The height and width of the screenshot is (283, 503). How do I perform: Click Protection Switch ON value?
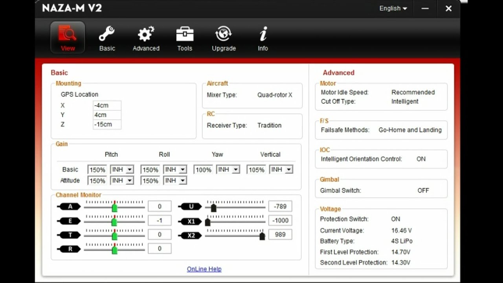[396, 219]
